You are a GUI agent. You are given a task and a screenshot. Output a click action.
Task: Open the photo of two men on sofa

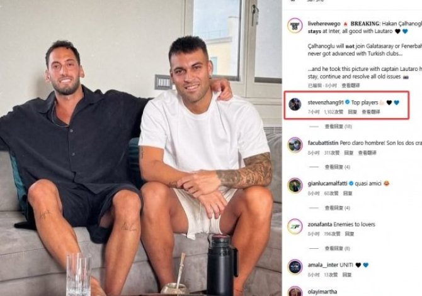tap(140, 148)
